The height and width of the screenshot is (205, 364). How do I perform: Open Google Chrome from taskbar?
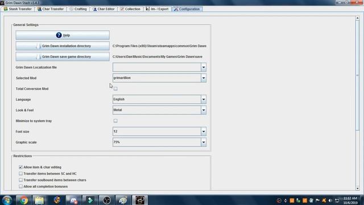[x=24, y=200]
